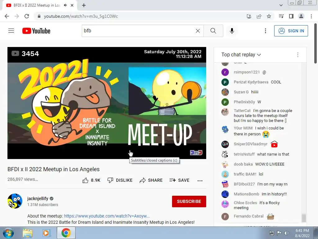
Task: Click the install/download page icon in address bar
Action: point(249,16)
